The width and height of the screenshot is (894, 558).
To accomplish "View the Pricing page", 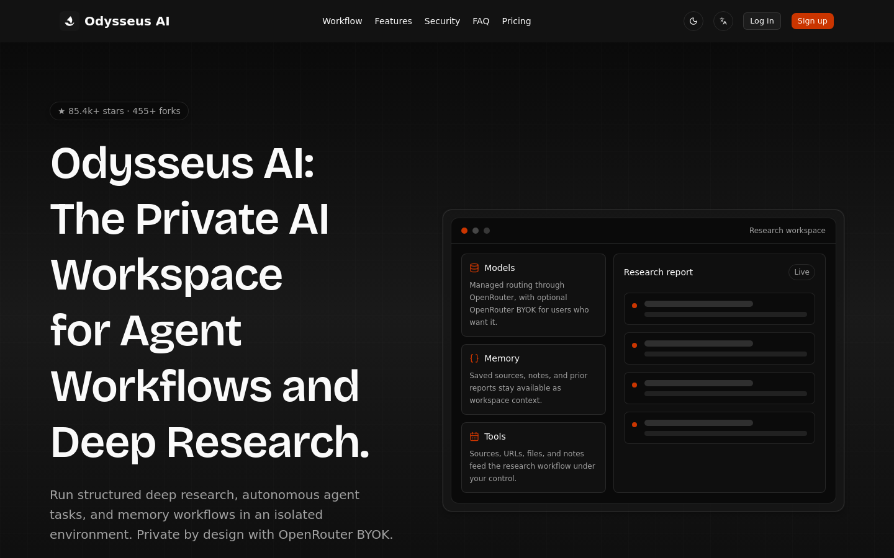I will [x=517, y=21].
